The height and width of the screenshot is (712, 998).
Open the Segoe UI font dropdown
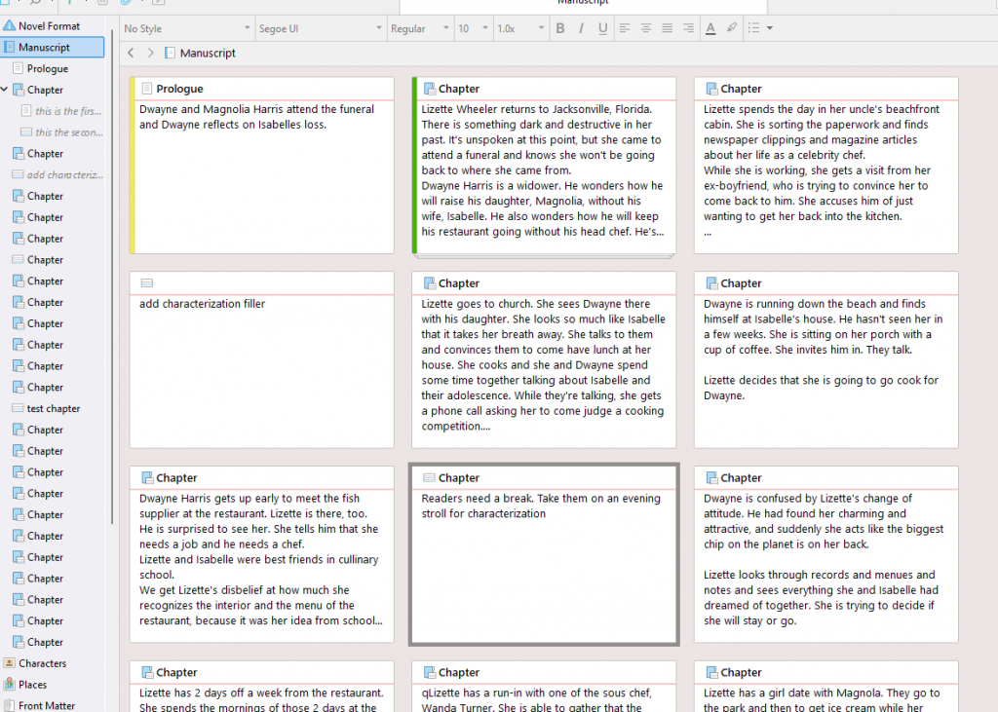tap(320, 28)
